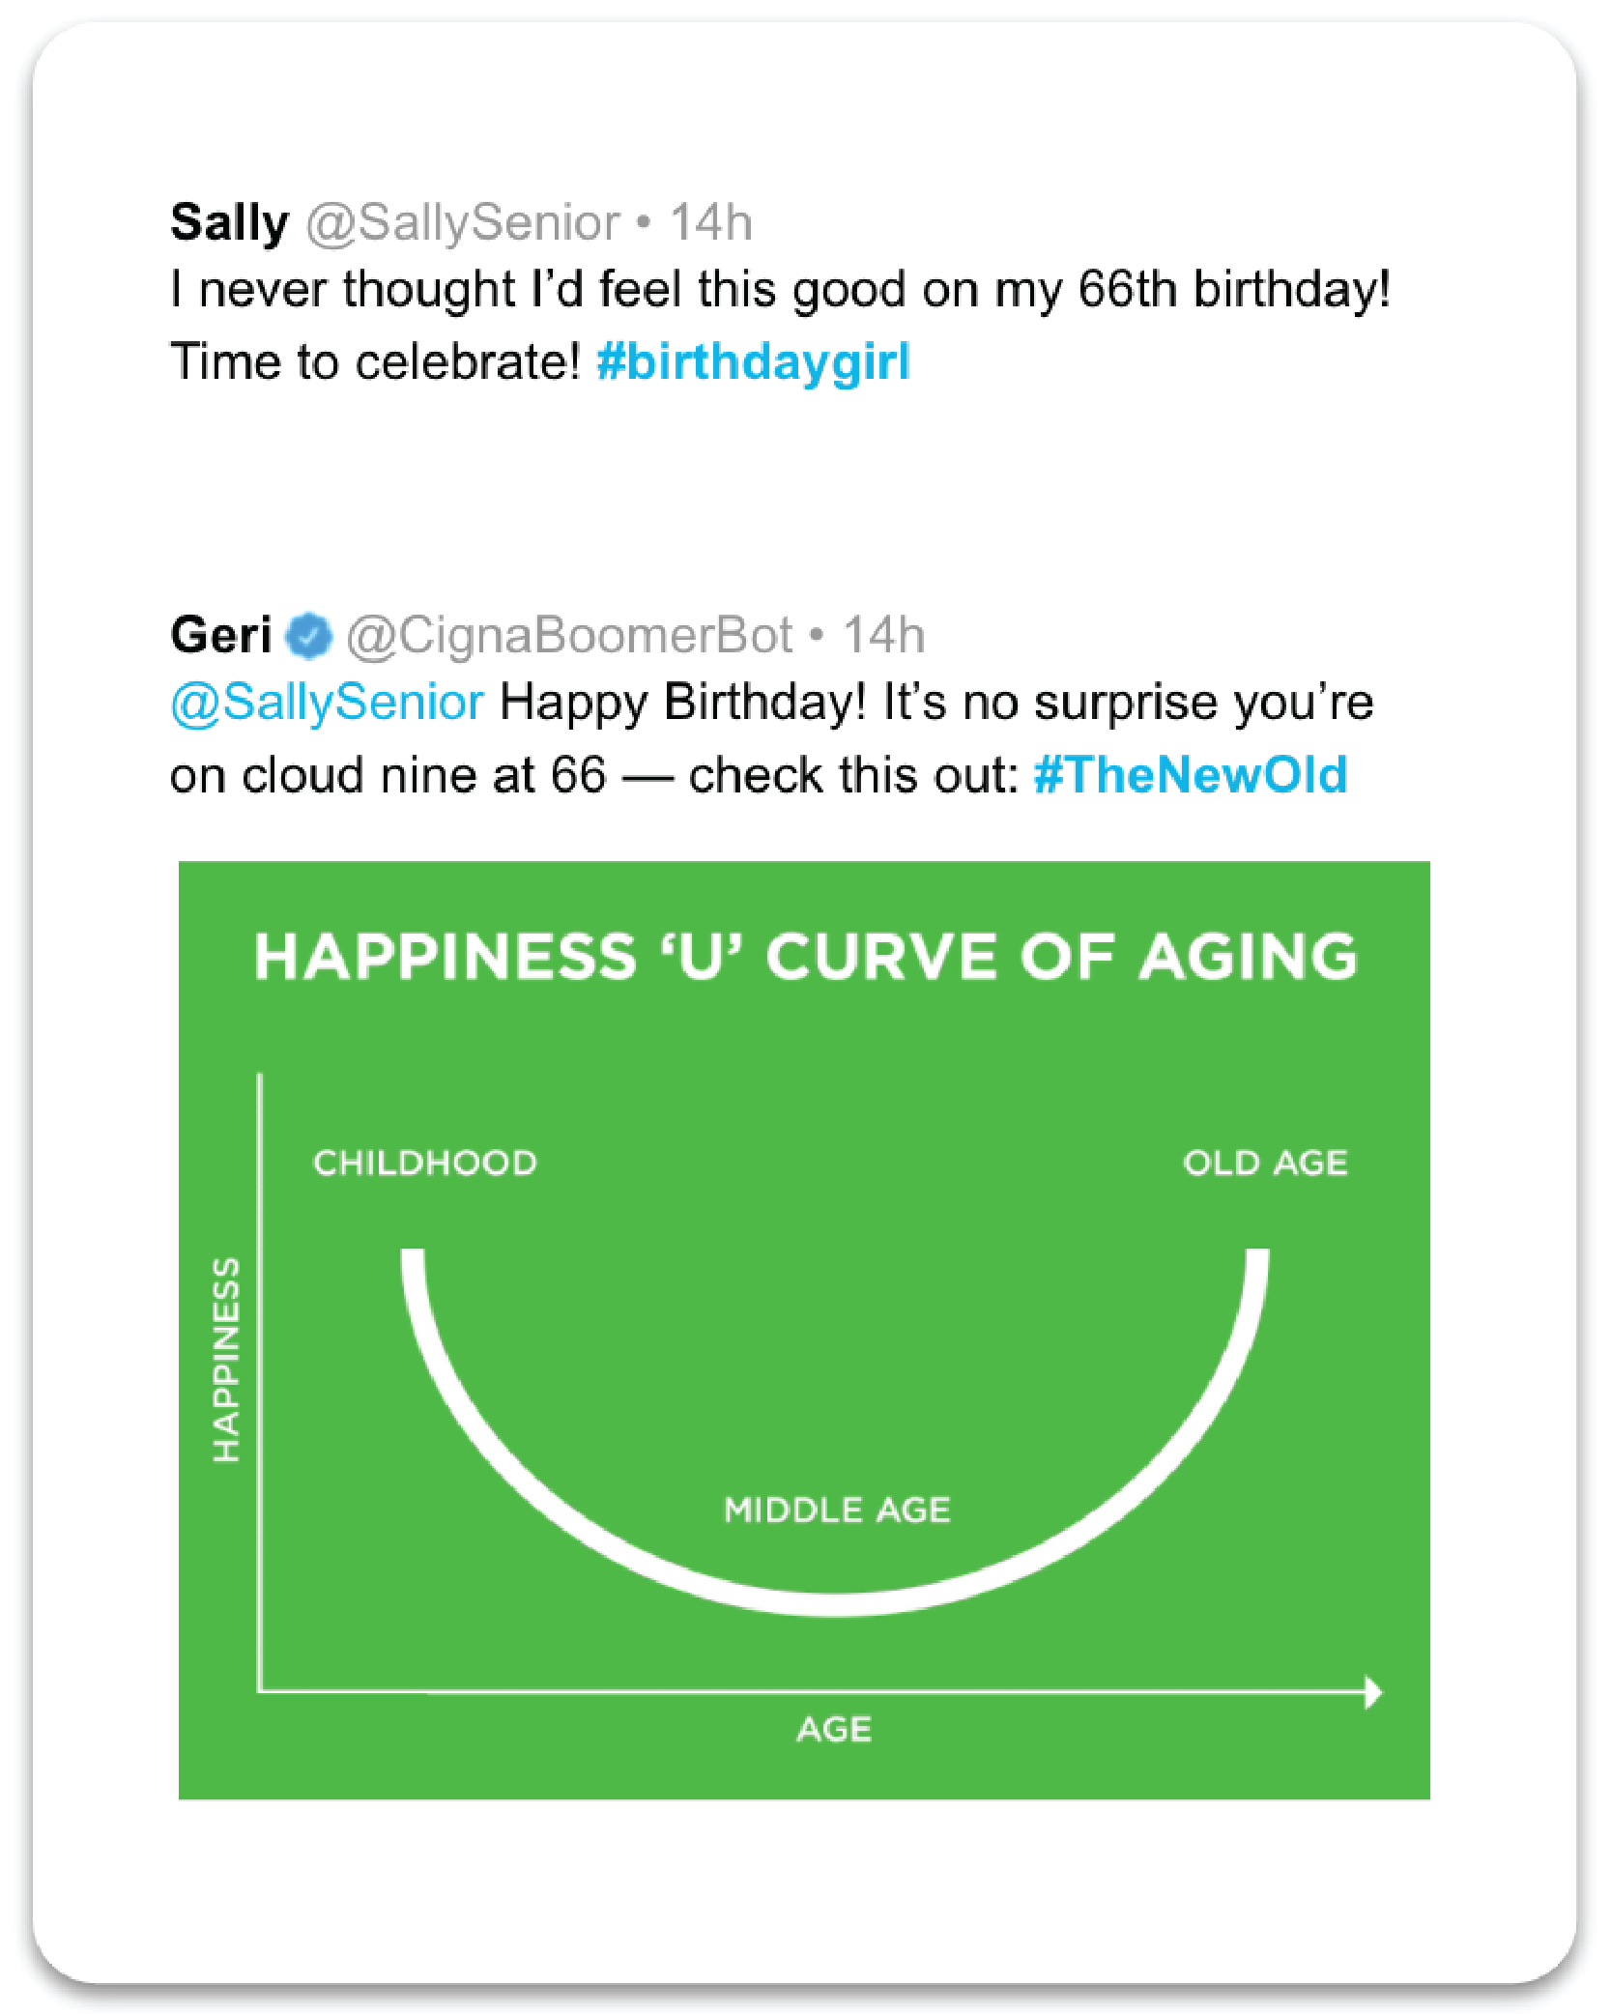1611x2014 pixels.
Task: Open the 14h timestamp on Sally's tweet
Action: pyautogui.click(x=711, y=223)
